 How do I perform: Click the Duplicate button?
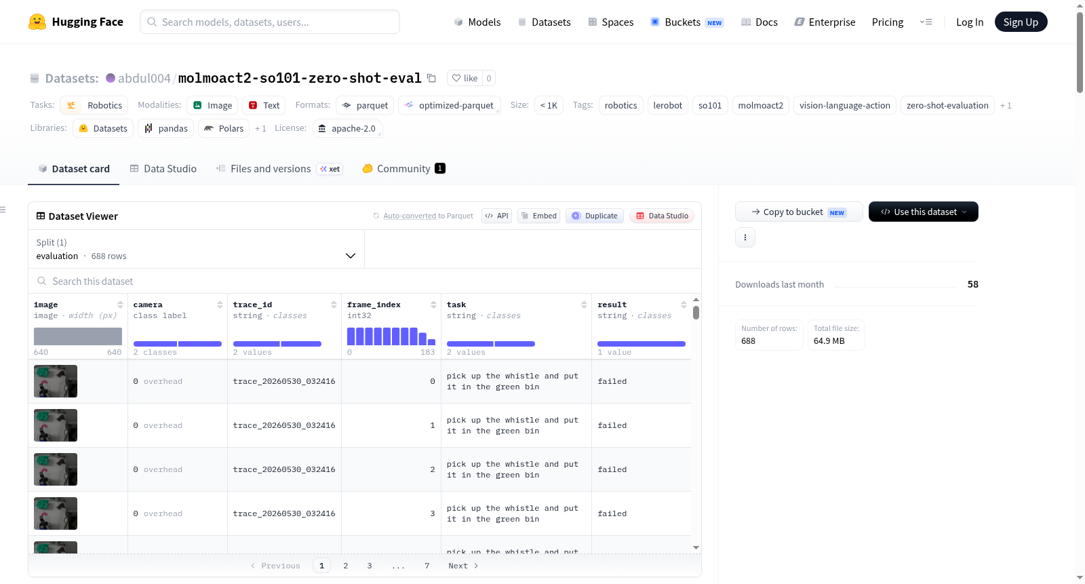pyautogui.click(x=595, y=216)
